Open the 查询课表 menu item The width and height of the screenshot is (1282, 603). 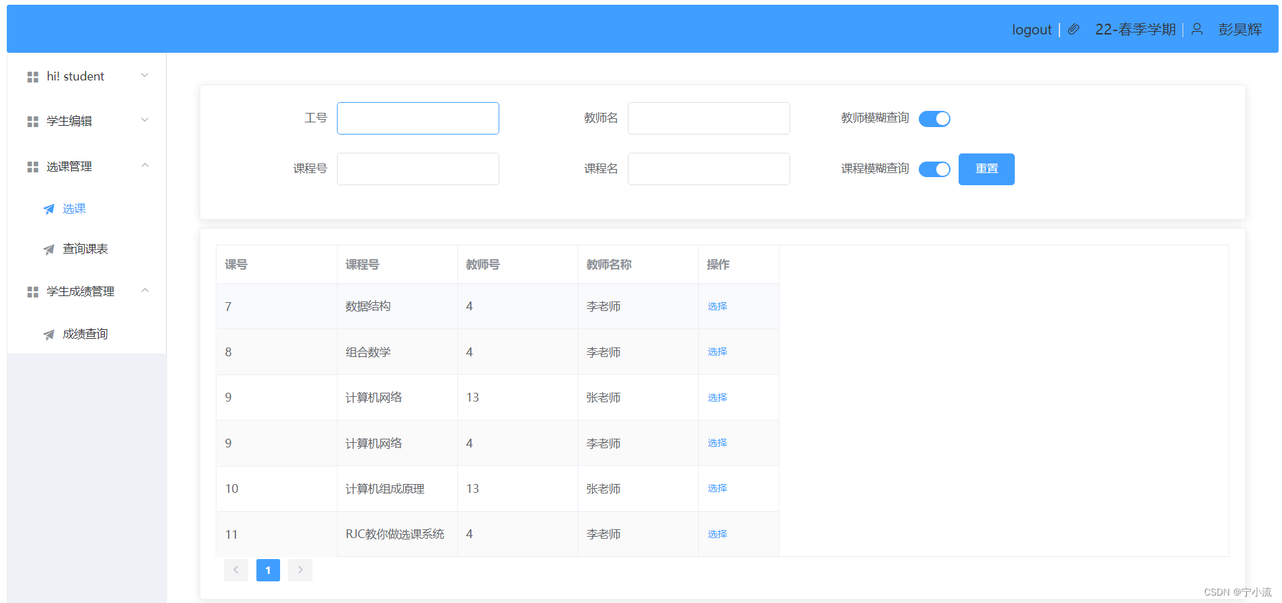coord(87,249)
